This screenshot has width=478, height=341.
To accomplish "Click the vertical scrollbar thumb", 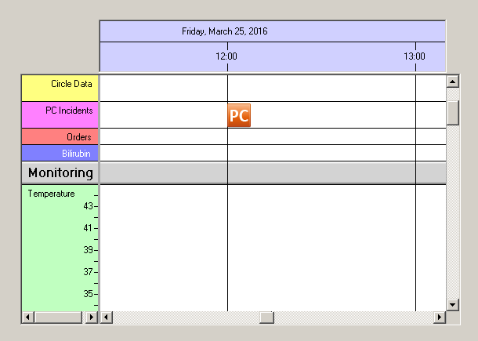I will 452,112.
